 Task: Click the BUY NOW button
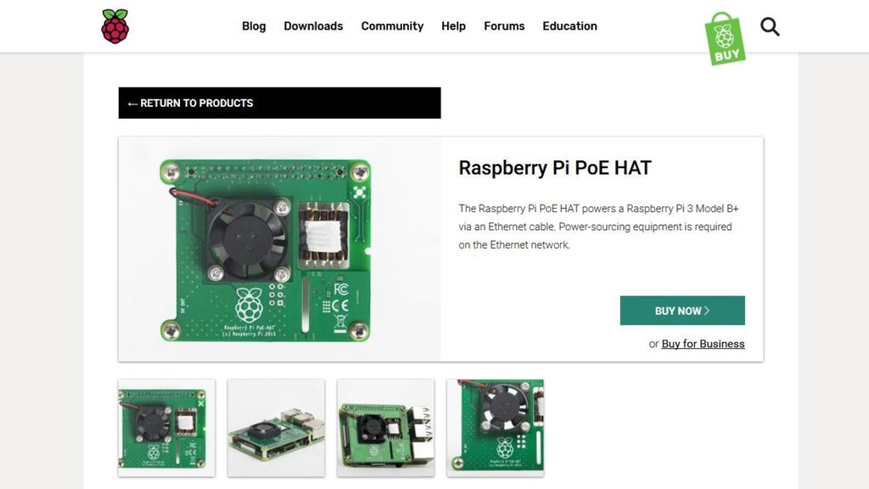(x=682, y=311)
